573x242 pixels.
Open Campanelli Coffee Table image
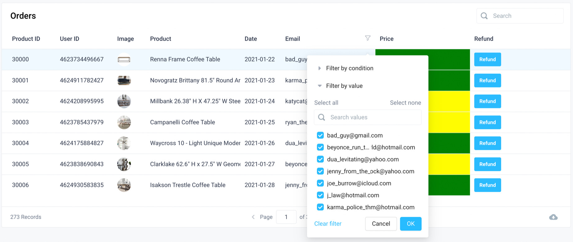click(124, 122)
